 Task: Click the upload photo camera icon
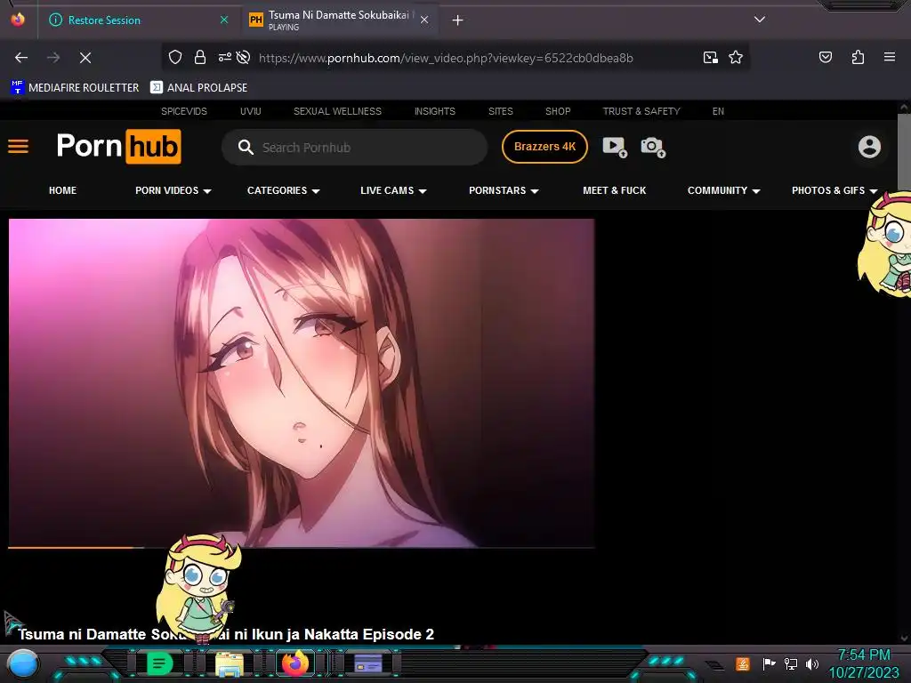653,147
